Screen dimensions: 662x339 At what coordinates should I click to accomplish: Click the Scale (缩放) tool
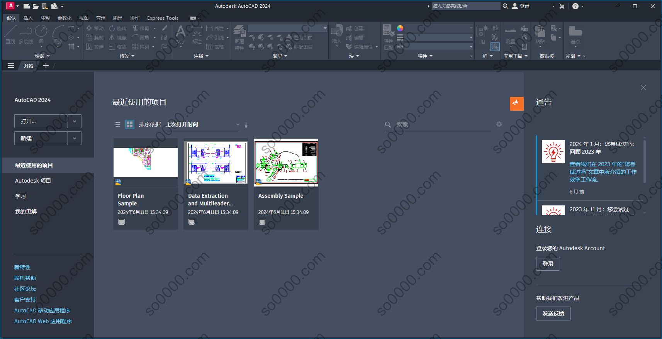117,47
